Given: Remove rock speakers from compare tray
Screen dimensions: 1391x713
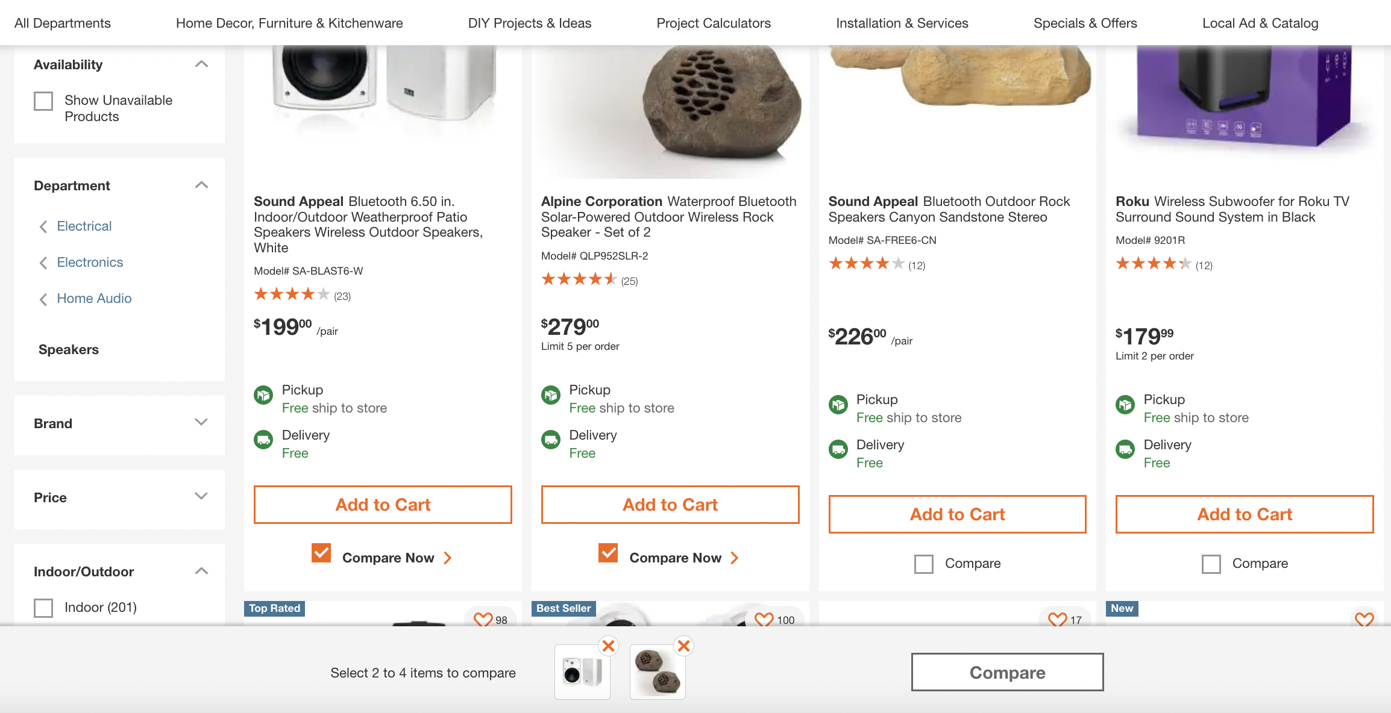Looking at the screenshot, I should click(x=683, y=646).
